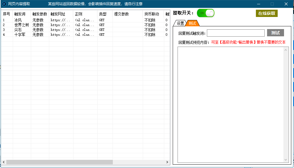The width and height of the screenshot is (294, 168).
Task: Click the 回复测试触发词 input field
Action: pos(236,33)
